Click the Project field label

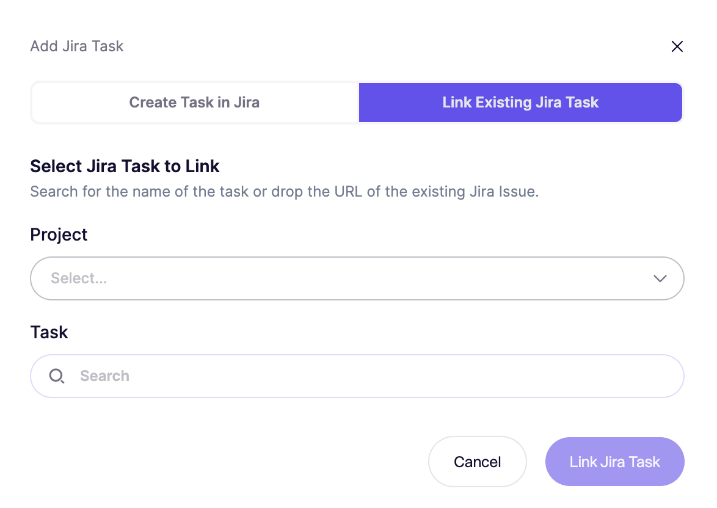click(59, 234)
